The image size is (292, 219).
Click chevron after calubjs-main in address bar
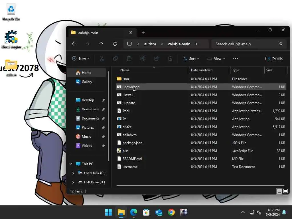tap(196, 44)
